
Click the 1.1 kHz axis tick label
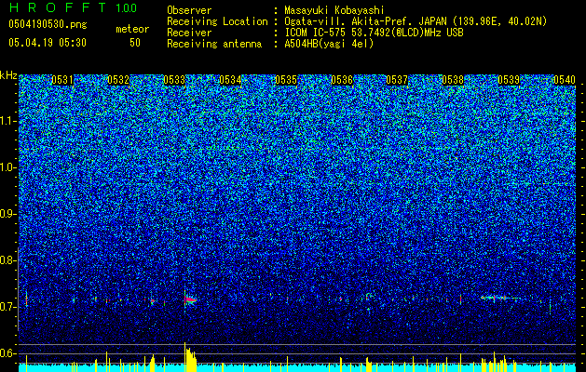[8, 121]
